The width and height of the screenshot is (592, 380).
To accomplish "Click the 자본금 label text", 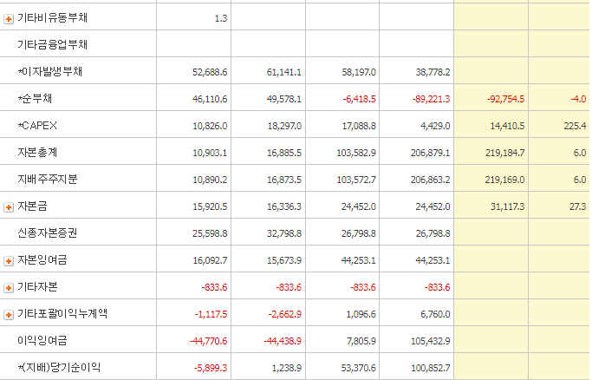I will (32, 206).
